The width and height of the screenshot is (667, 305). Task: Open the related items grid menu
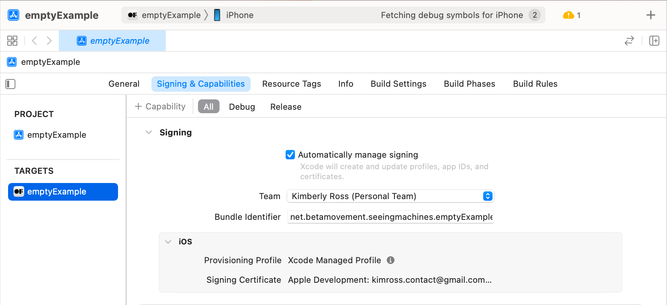pyautogui.click(x=12, y=41)
